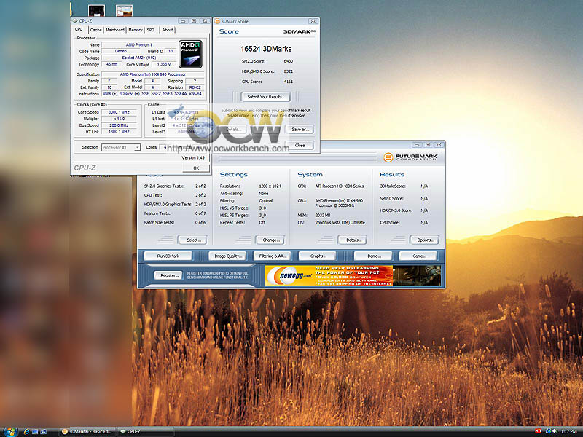This screenshot has width=583, height=437.
Task: Click the ATI tray icon
Action: point(538,431)
